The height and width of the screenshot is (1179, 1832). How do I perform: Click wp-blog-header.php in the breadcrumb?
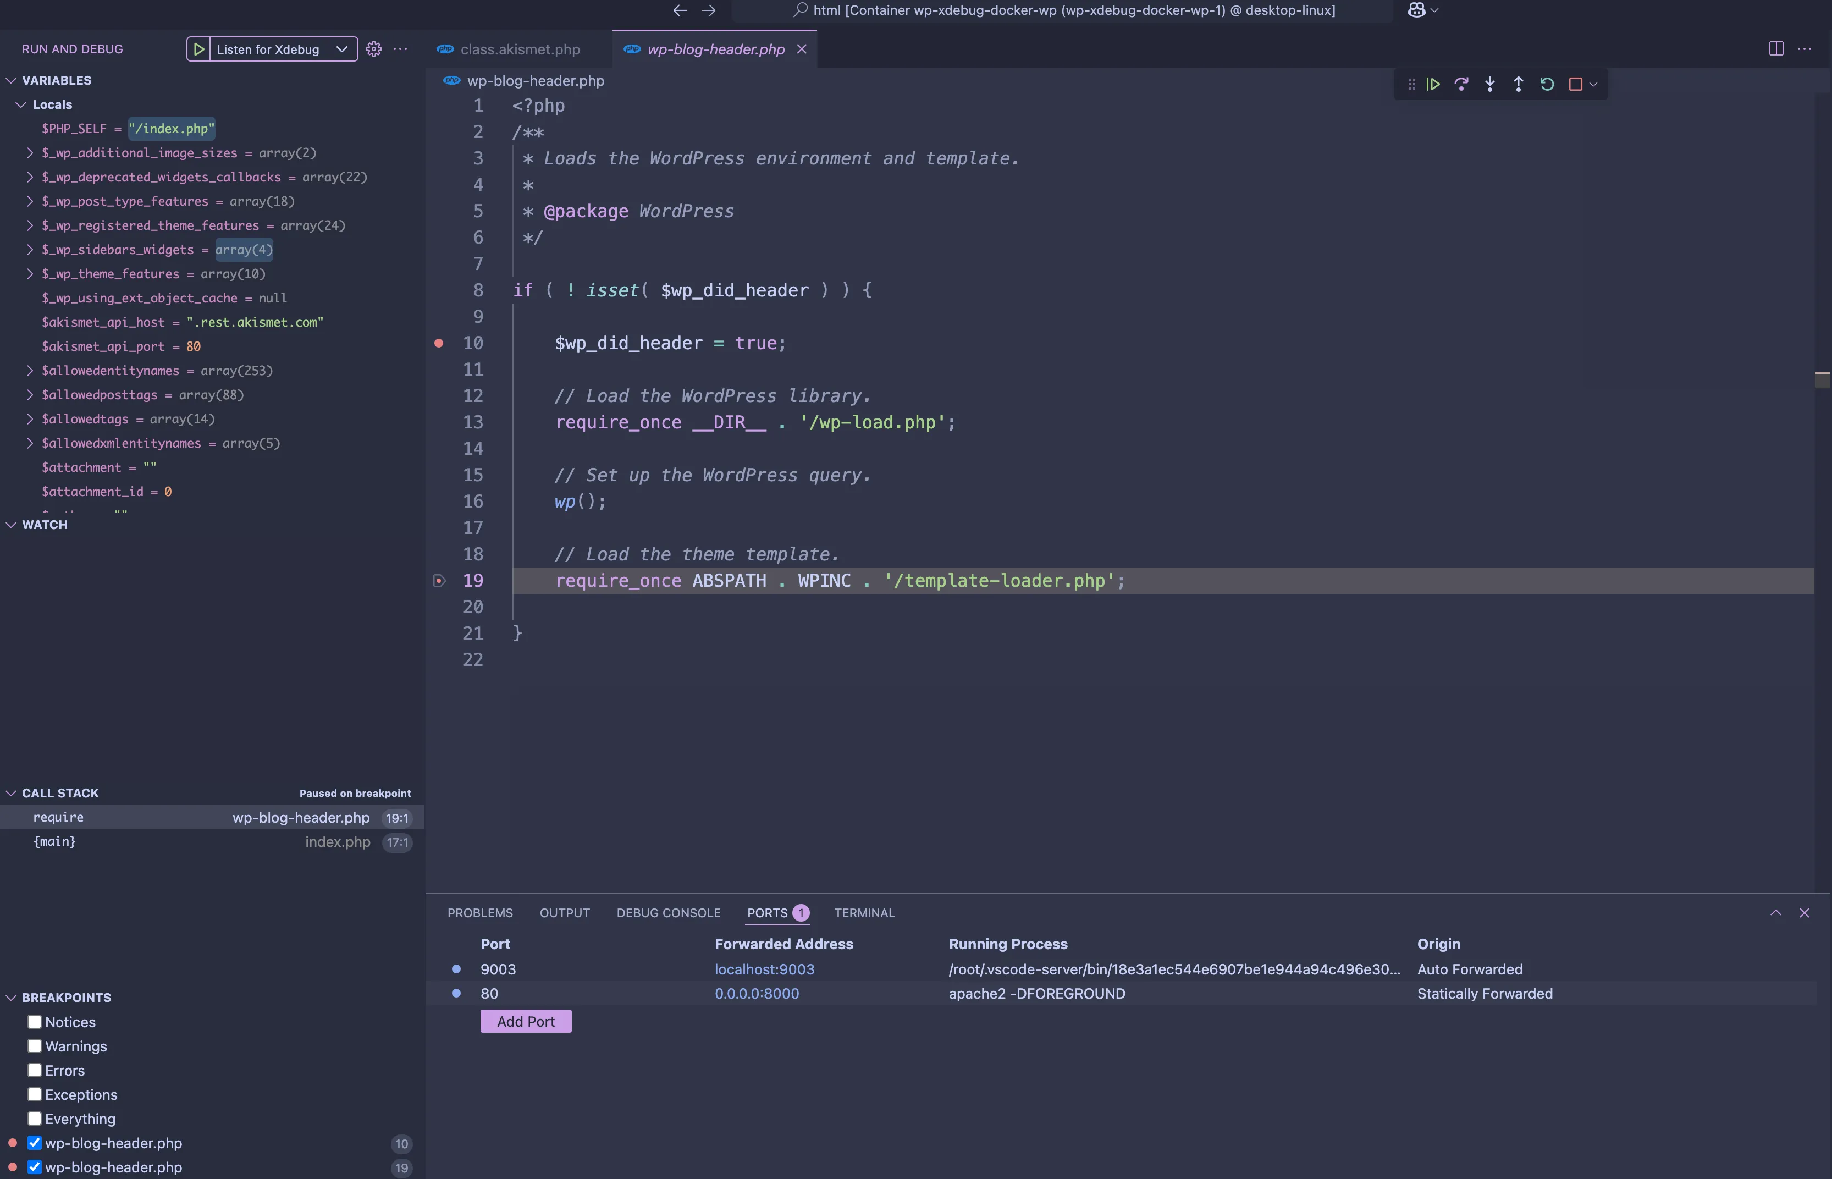536,80
